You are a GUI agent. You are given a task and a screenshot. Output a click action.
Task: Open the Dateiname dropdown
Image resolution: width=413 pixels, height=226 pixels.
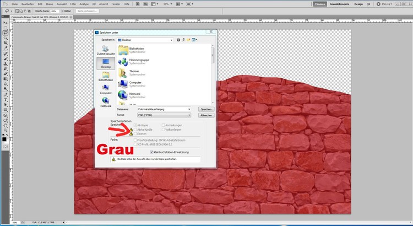(189, 109)
